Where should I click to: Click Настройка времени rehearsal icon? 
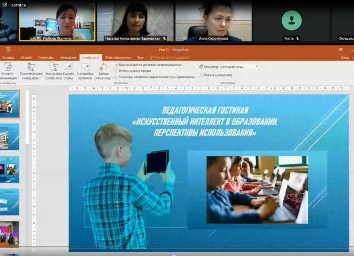pyautogui.click(x=85, y=67)
